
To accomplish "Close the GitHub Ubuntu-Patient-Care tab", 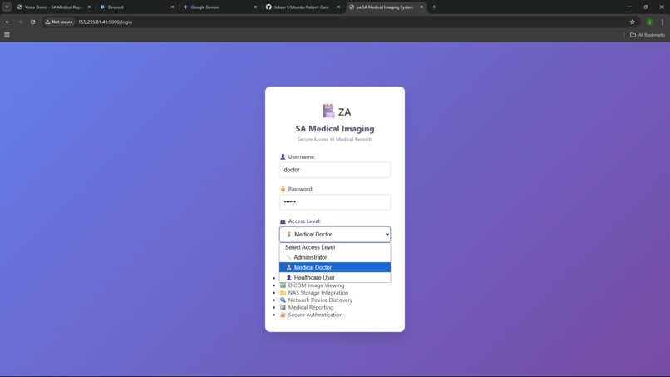I will pyautogui.click(x=338, y=7).
